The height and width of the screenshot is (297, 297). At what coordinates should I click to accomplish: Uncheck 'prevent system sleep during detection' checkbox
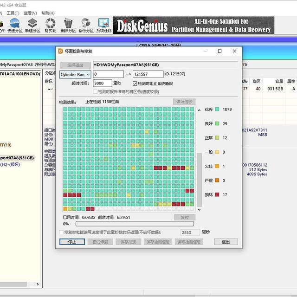(x=135, y=84)
